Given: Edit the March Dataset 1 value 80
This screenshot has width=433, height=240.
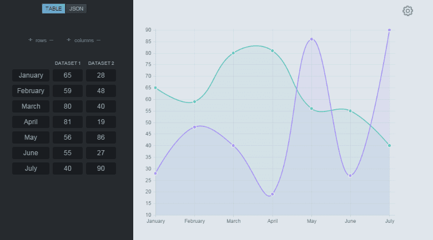Looking at the screenshot, I should (68, 106).
